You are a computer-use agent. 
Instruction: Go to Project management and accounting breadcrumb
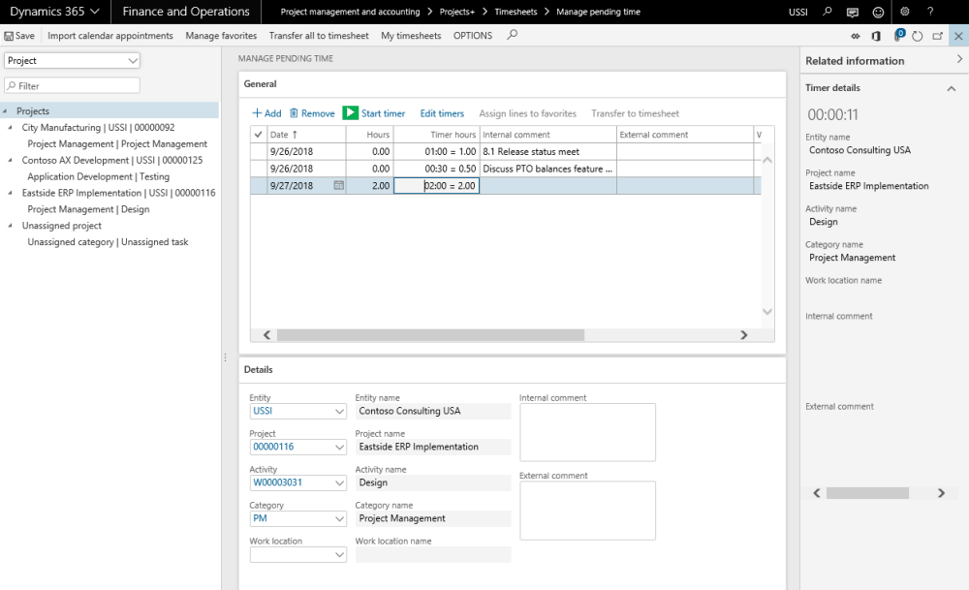350,12
